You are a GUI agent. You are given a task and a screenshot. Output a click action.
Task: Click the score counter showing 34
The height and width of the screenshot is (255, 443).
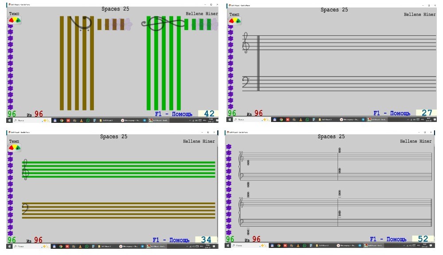tap(206, 240)
